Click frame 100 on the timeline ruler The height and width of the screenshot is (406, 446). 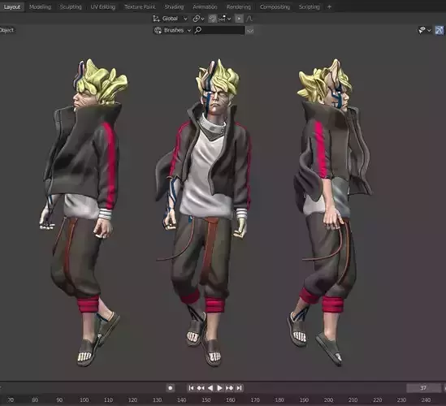pos(84,400)
